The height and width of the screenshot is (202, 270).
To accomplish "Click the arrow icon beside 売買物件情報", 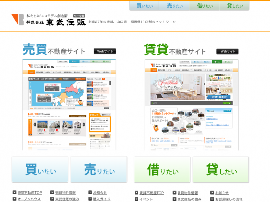I will tap(52, 192).
